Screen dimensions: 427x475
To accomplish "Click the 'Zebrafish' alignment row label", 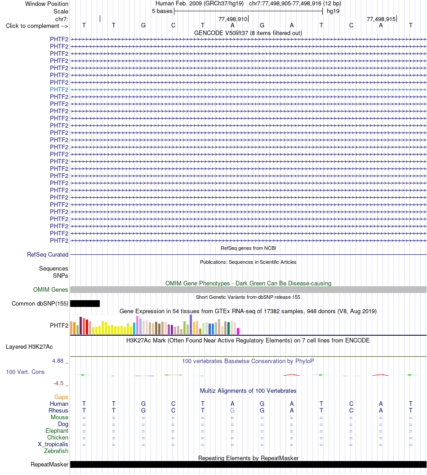I will click(x=56, y=451).
